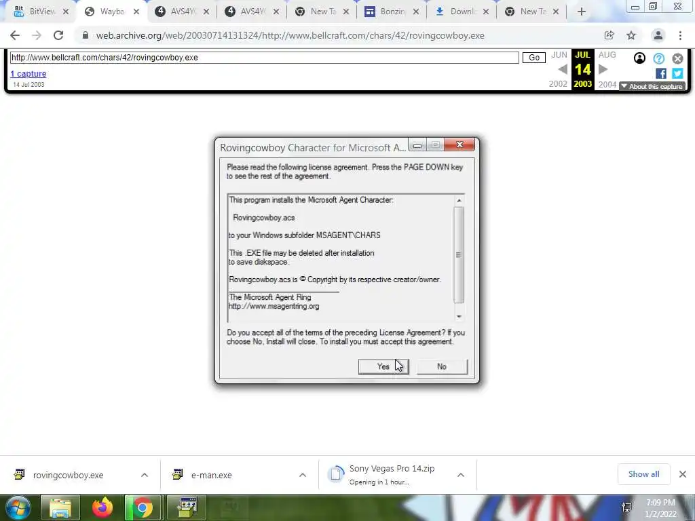Image resolution: width=695 pixels, height=521 pixels.
Task: Open the Wayback help question-mark icon
Action: tap(658, 58)
